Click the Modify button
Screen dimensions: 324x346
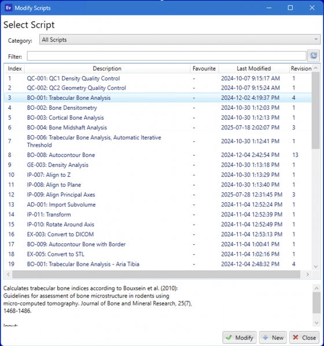[x=240, y=337]
